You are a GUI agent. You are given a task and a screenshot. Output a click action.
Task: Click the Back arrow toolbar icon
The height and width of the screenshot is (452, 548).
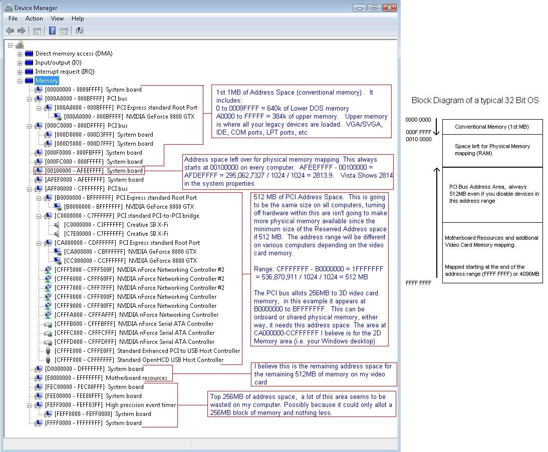point(10,31)
